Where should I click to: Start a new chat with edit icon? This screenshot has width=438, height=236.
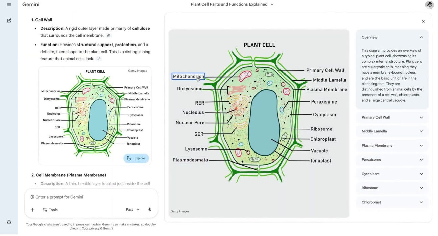coord(9,20)
